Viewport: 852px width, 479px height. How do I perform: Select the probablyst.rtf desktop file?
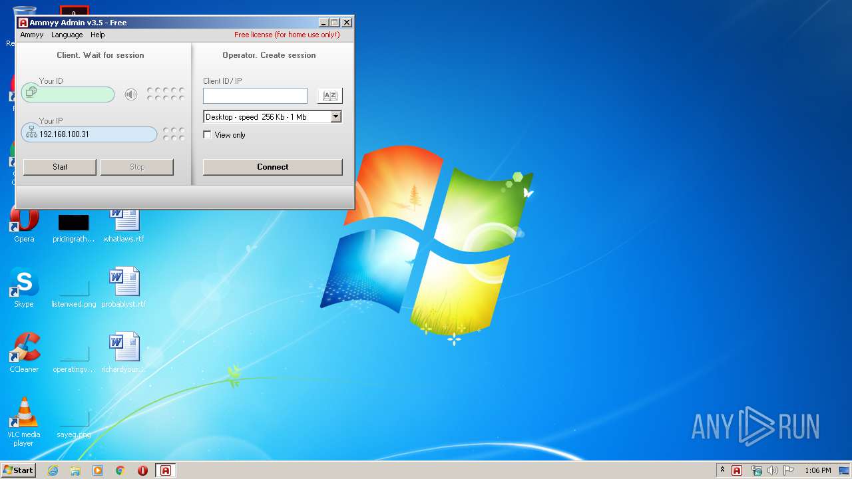point(124,289)
